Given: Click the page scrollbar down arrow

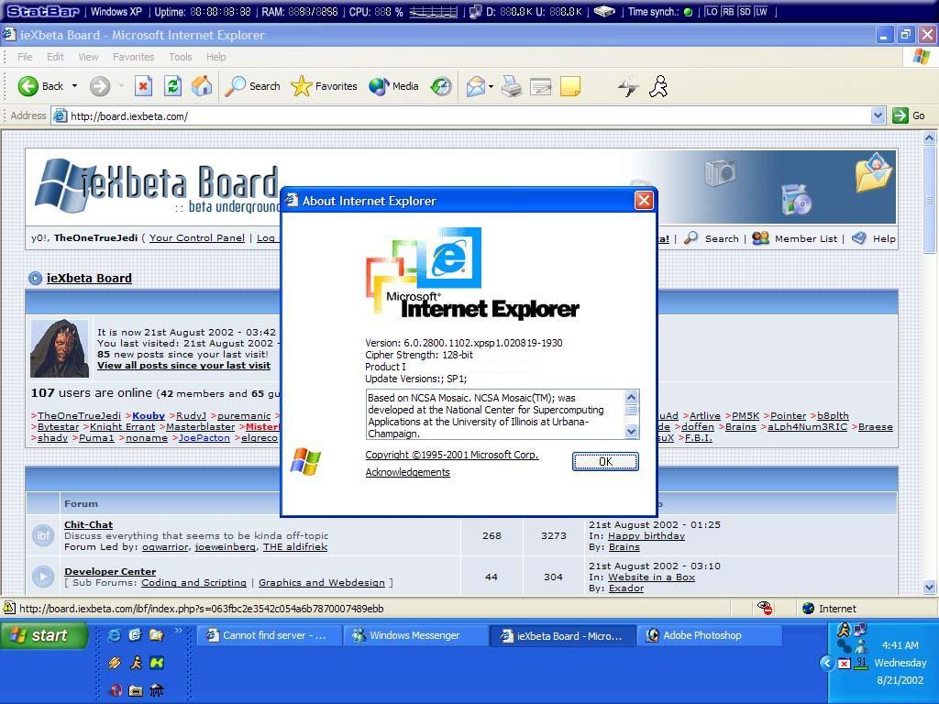Looking at the screenshot, I should click(x=930, y=588).
